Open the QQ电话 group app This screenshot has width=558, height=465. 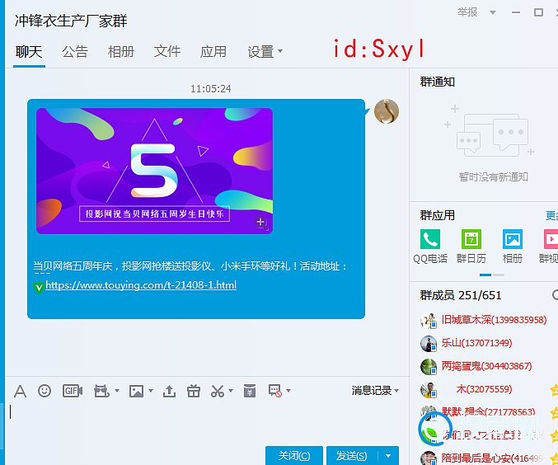point(429,240)
